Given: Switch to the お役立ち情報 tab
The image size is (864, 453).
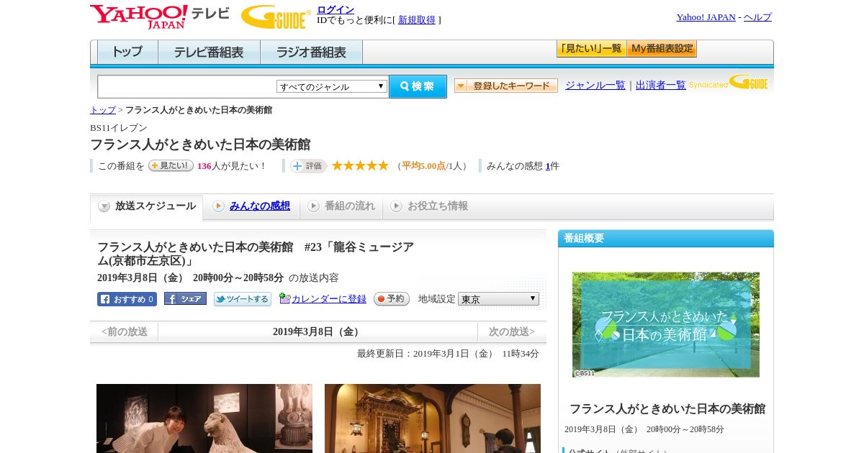Looking at the screenshot, I should point(429,206).
